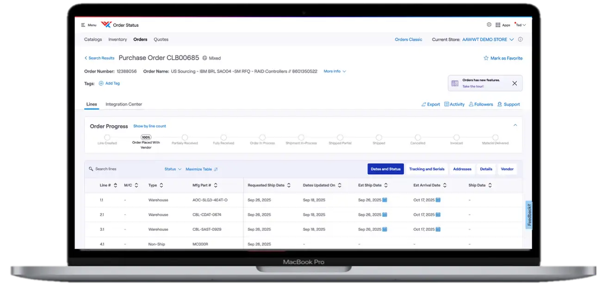Open the Apps grid icon
The image size is (602, 292).
click(x=498, y=25)
